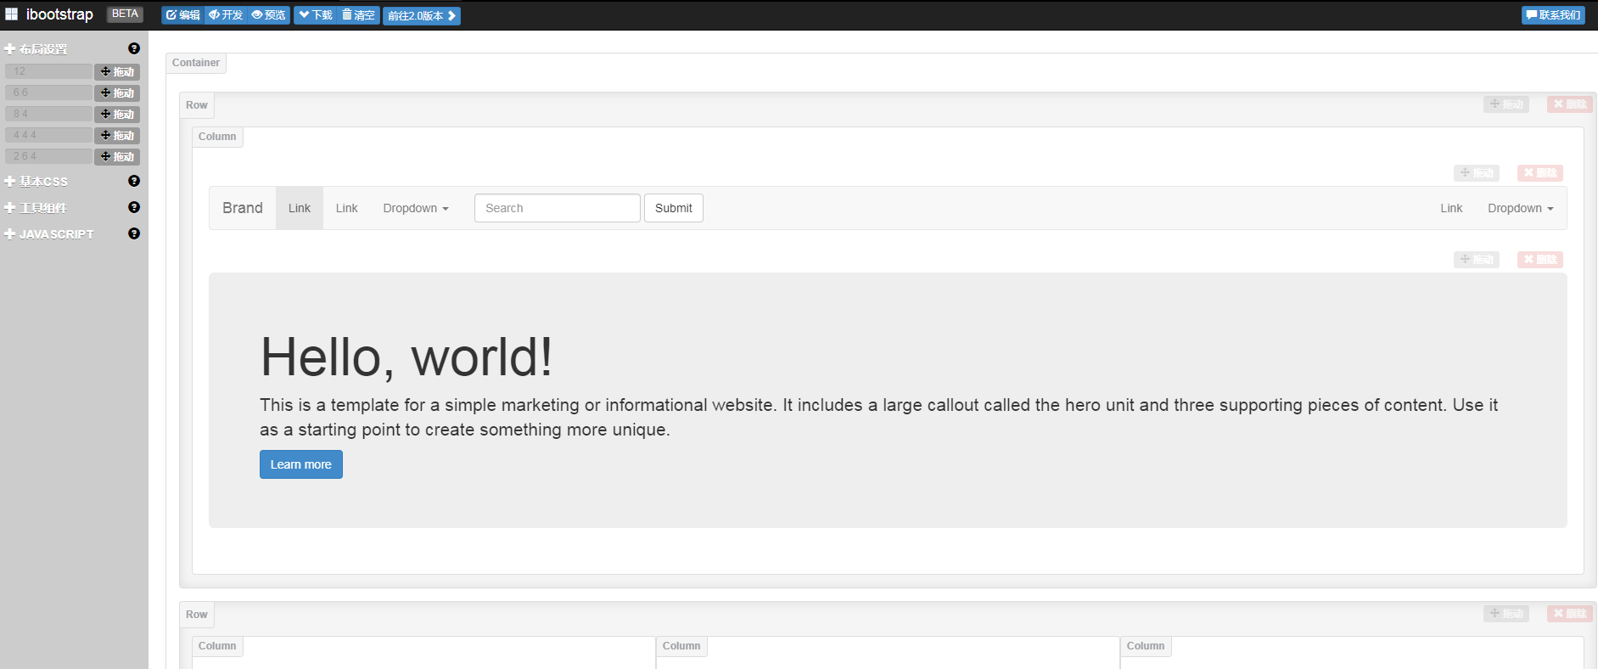Open the left navbar Dropdown menu

(x=415, y=208)
